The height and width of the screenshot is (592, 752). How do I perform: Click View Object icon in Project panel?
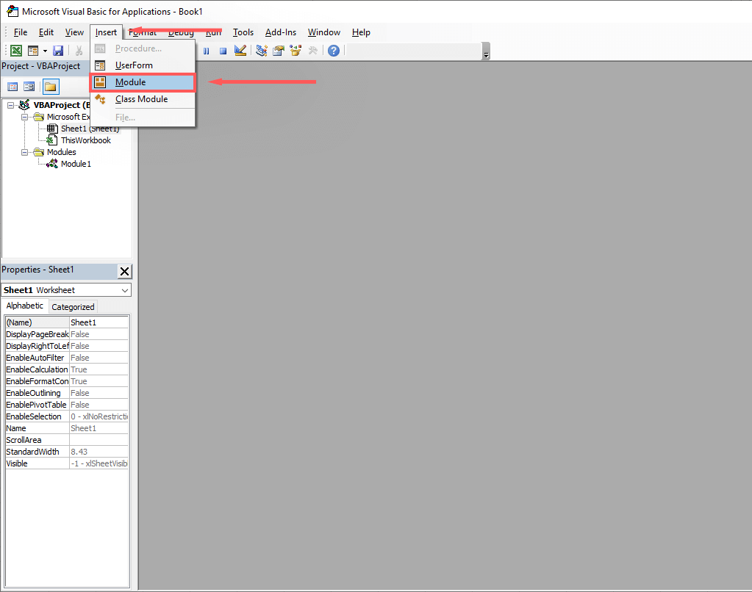[29, 87]
